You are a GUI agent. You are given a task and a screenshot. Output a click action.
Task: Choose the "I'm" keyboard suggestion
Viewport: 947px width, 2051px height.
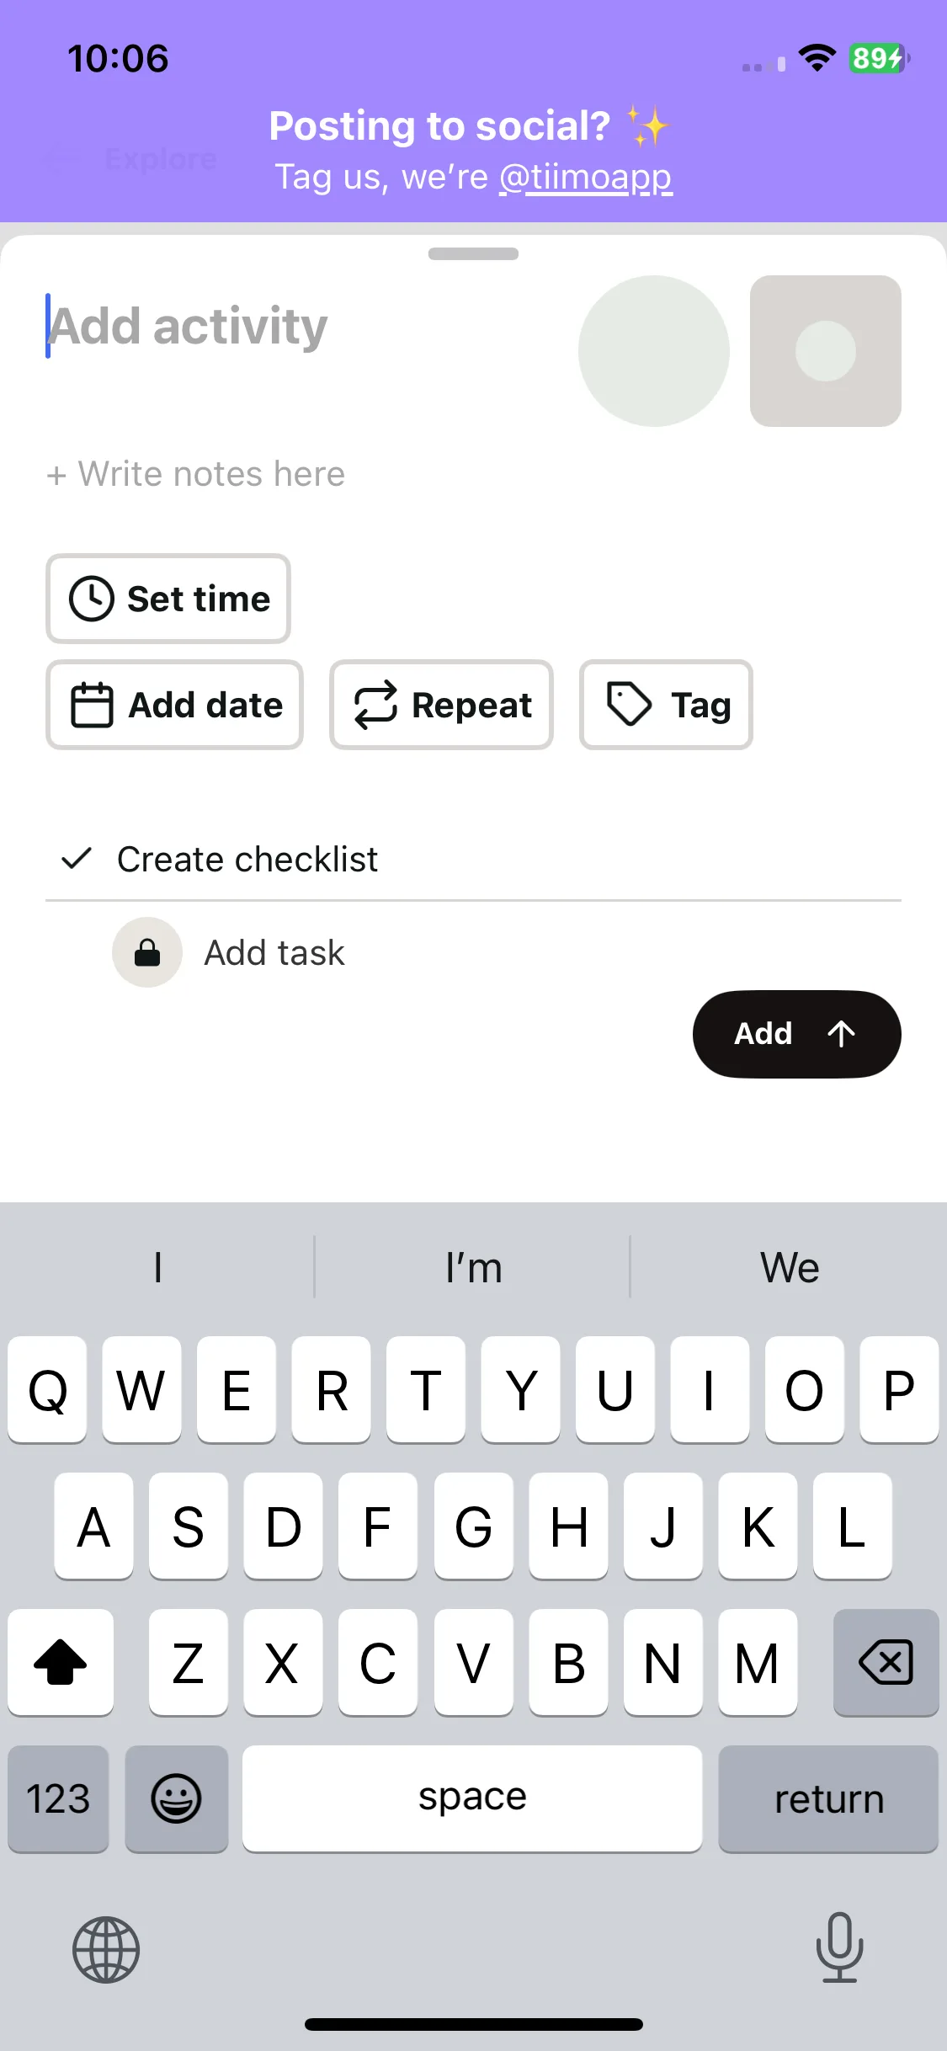(x=473, y=1267)
